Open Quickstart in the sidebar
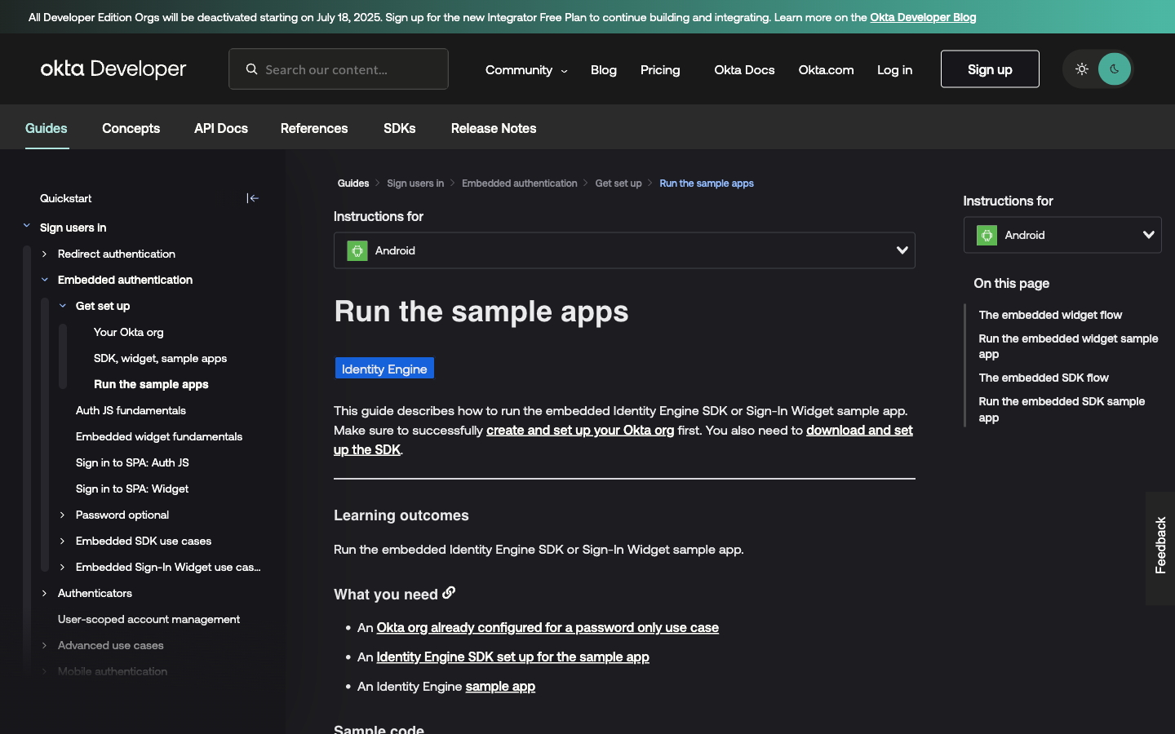The height and width of the screenshot is (734, 1175). pyautogui.click(x=65, y=198)
